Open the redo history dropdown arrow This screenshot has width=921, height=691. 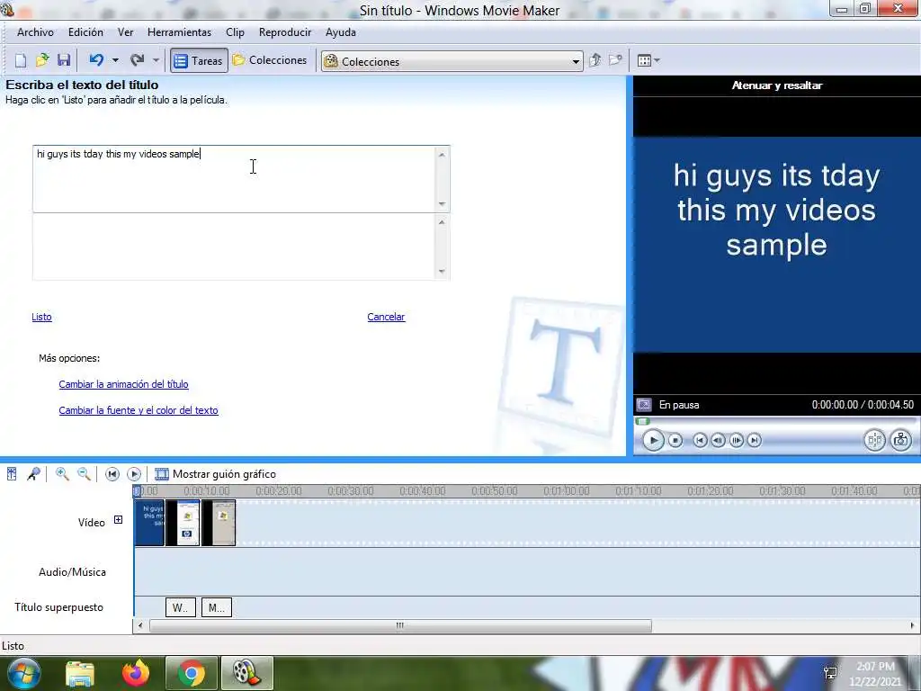coord(156,60)
